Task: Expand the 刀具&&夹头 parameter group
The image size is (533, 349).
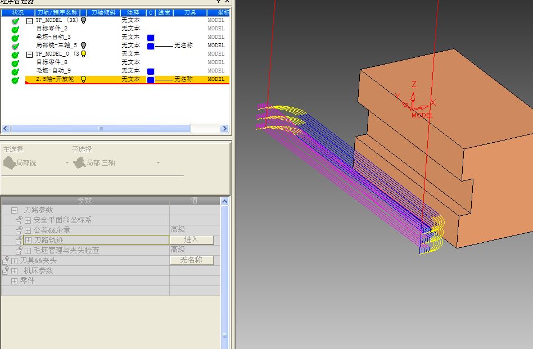Action: pyautogui.click(x=14, y=261)
